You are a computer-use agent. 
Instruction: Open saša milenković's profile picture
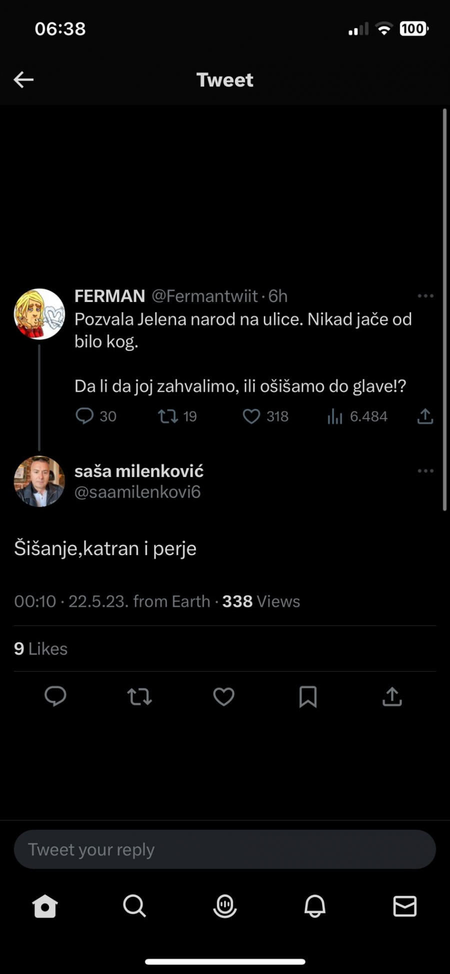click(x=39, y=481)
